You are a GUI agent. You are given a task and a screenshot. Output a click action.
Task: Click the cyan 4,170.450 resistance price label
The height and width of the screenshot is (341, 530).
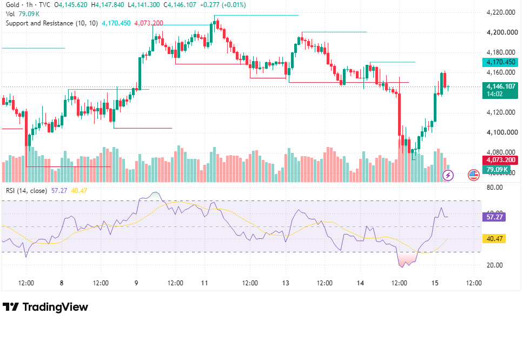coord(500,62)
